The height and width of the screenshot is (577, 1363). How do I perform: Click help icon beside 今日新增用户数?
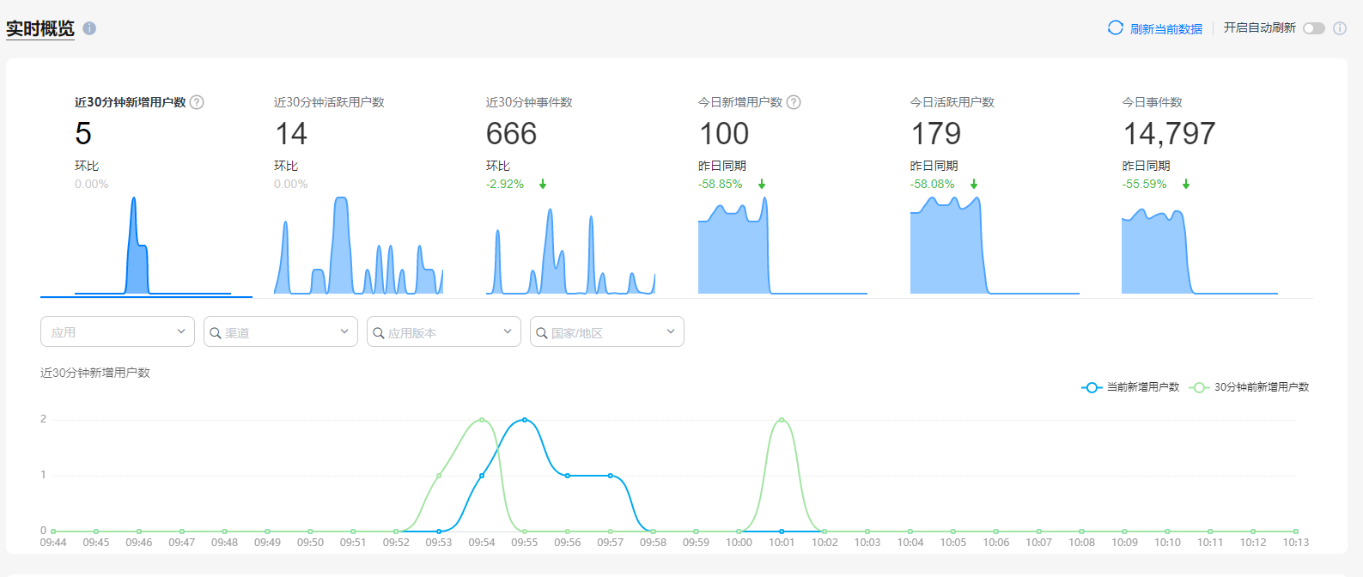tap(794, 102)
